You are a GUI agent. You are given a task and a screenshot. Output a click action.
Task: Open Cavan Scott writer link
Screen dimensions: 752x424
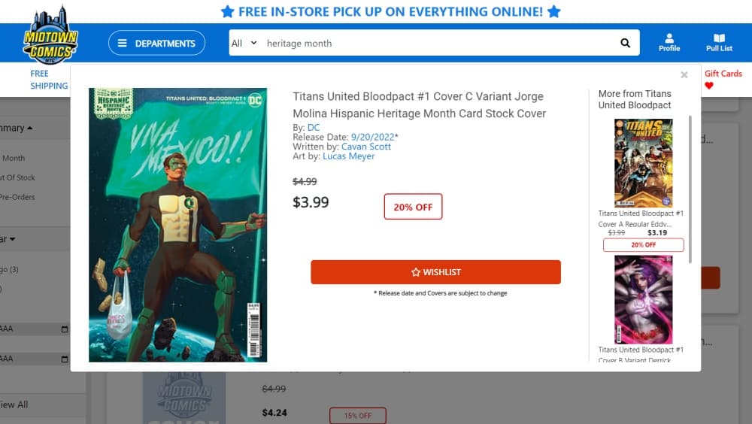366,147
